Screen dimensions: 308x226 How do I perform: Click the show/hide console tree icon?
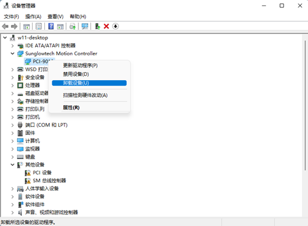pos(27,26)
